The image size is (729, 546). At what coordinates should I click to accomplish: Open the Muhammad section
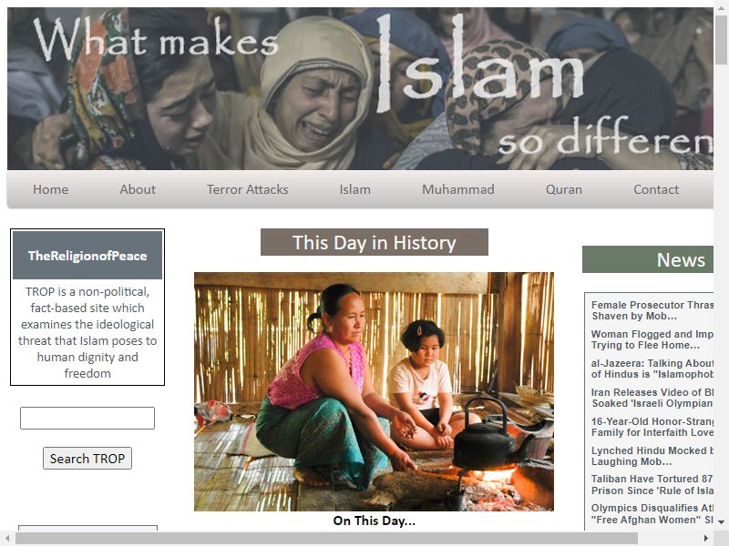458,189
